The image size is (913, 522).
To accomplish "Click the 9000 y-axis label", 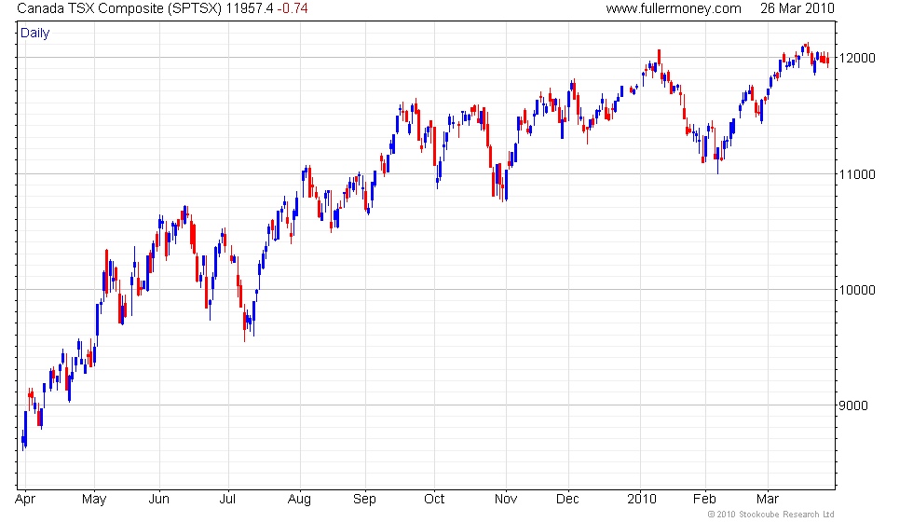I will click(853, 406).
